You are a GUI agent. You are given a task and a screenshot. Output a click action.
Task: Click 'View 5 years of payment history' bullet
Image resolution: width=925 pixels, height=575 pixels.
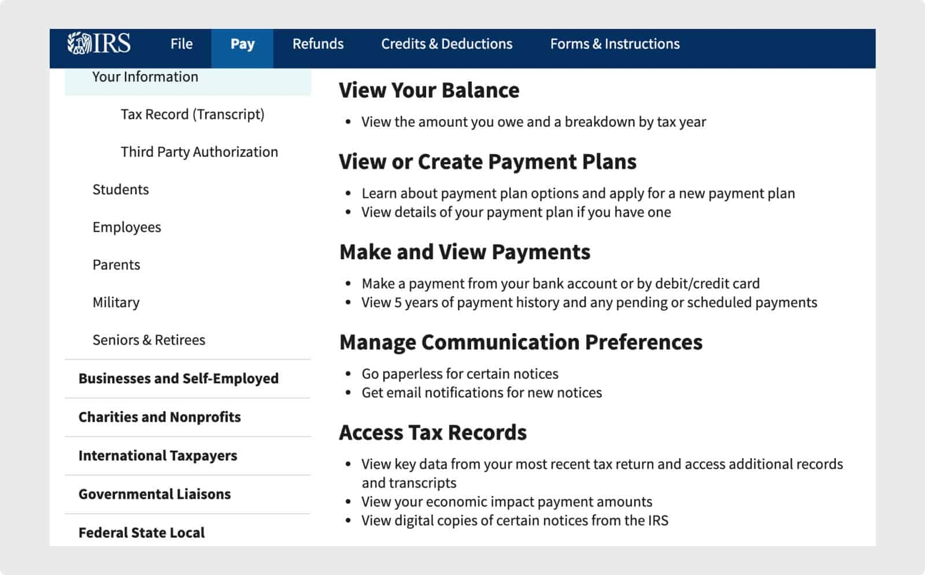pyautogui.click(x=589, y=303)
